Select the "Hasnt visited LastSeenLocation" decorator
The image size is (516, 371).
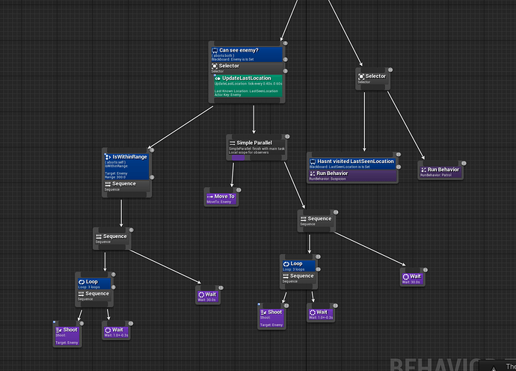(352, 164)
